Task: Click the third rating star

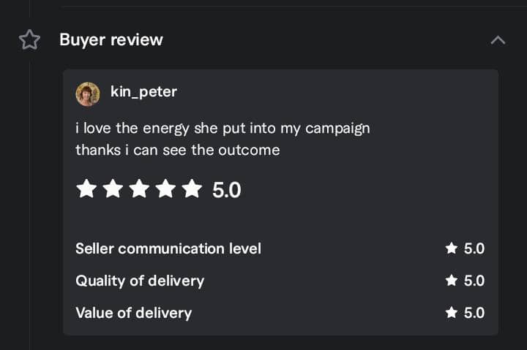Action: pos(139,189)
